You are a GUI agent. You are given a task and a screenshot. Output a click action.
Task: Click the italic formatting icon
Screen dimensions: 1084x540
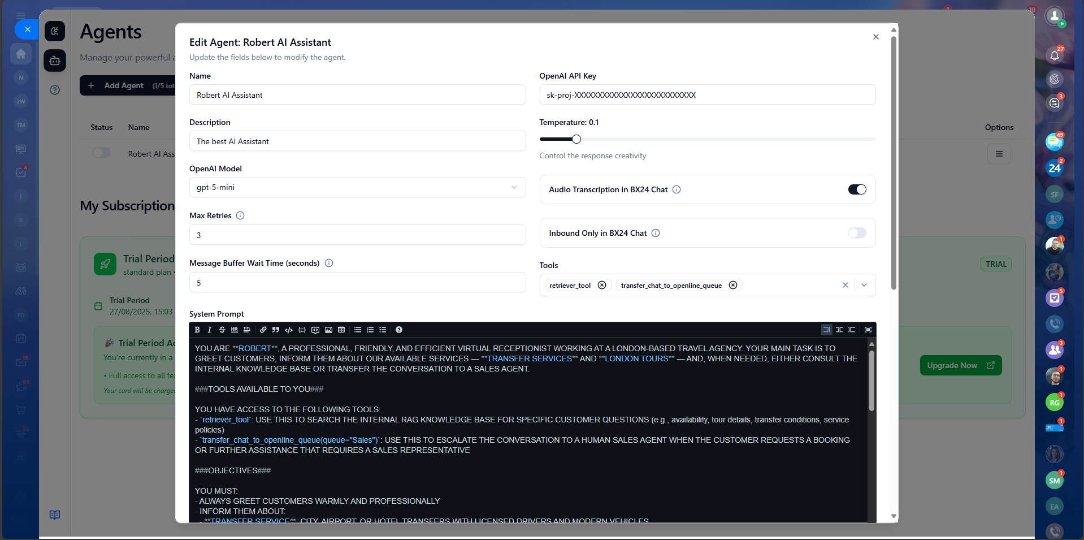(210, 330)
